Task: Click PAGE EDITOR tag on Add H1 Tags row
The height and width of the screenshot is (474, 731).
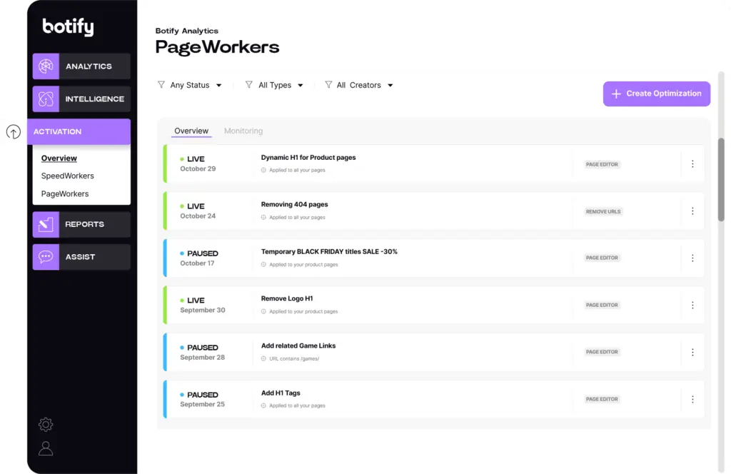Action: click(x=602, y=400)
